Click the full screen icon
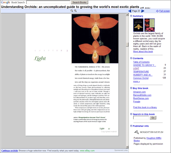 point(157,11)
